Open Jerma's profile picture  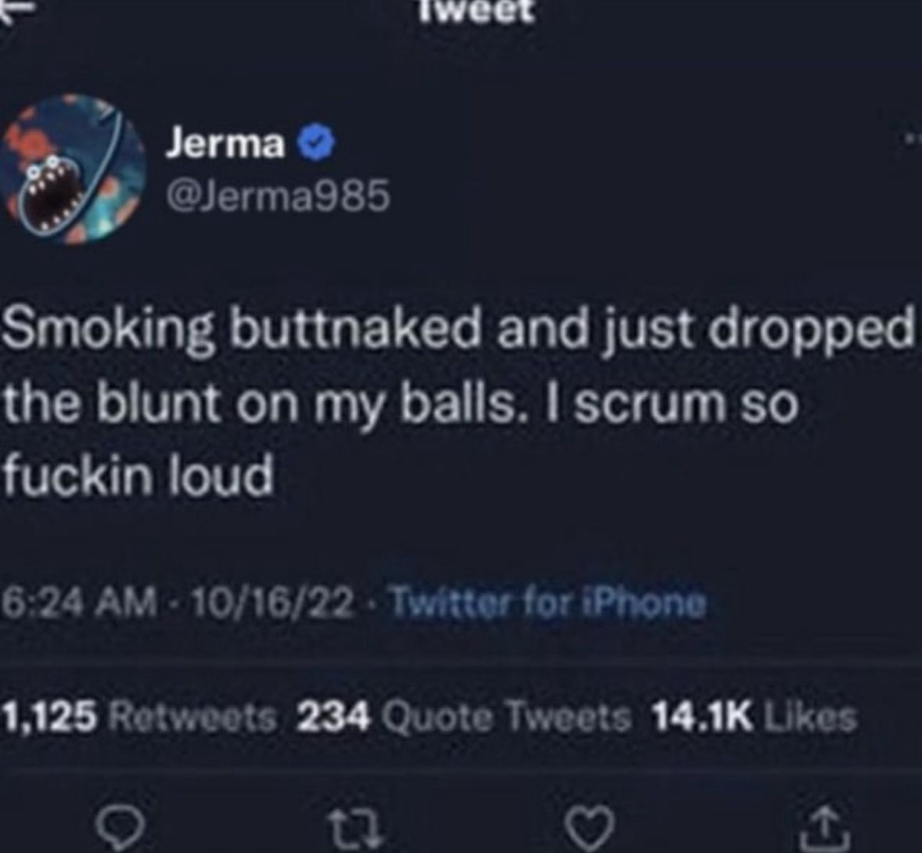pos(74,169)
